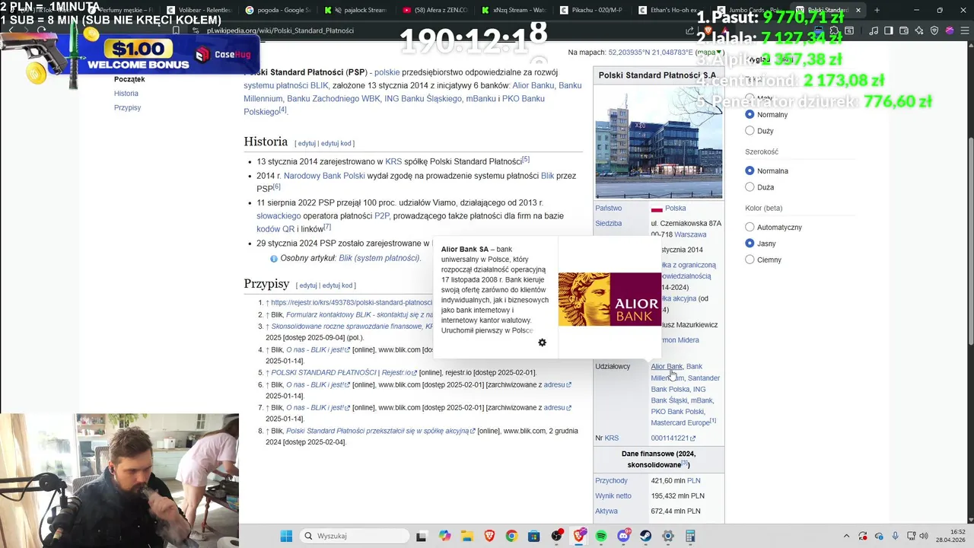The height and width of the screenshot is (548, 974).
Task: Select the Normalny text size option
Action: click(750, 114)
